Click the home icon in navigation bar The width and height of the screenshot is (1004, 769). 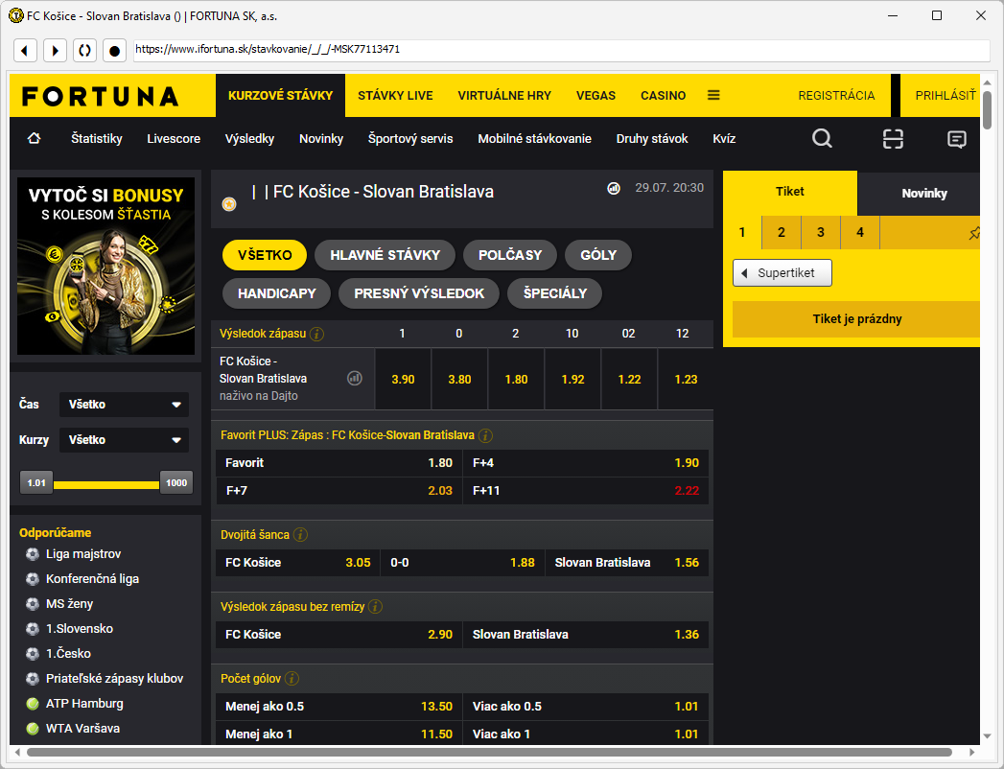point(35,139)
